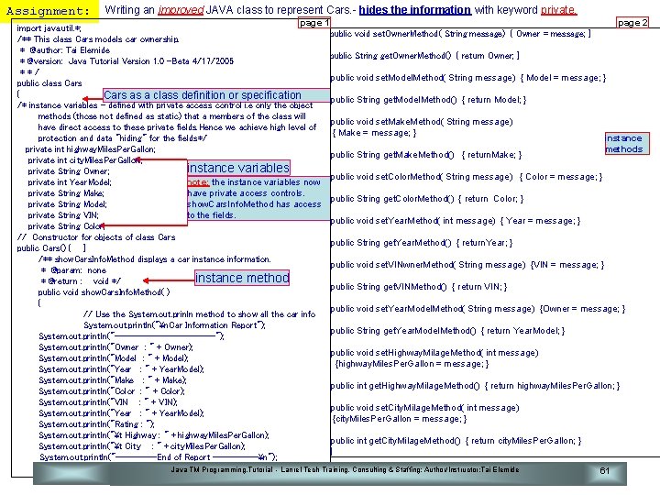The width and height of the screenshot is (660, 495).
Task: Click the underlined word "improved" in the title
Action: pos(181,10)
